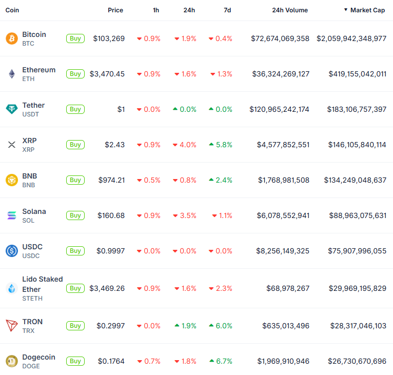Click the Tether USDT logo icon
The image size is (393, 375).
tap(11, 109)
